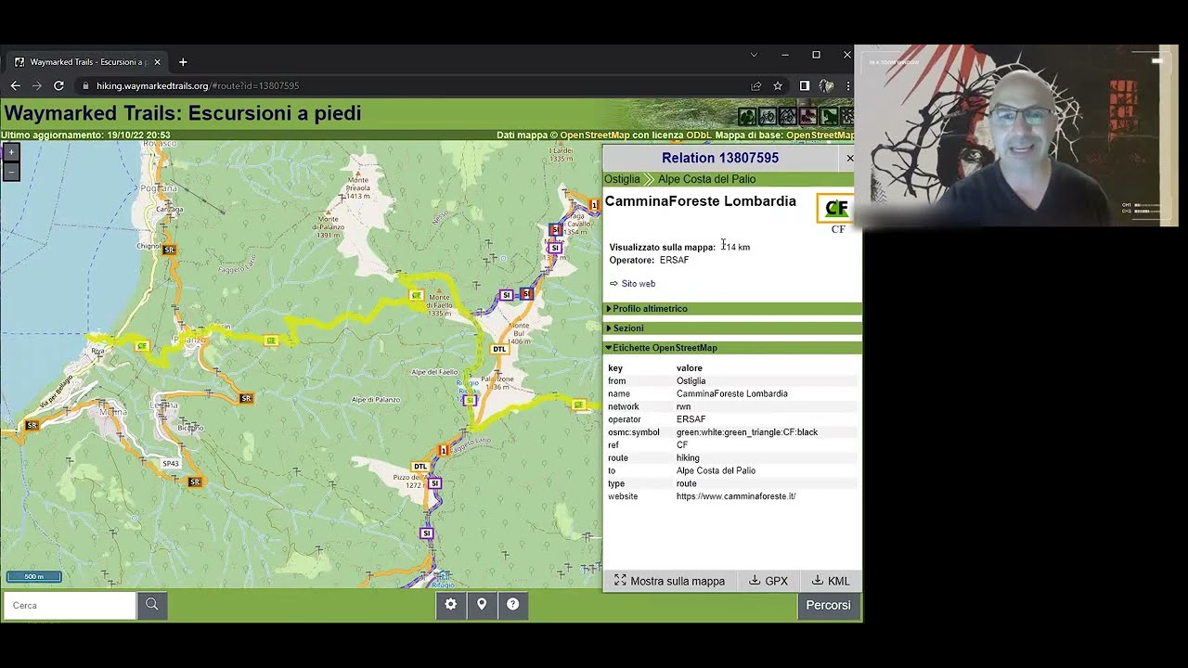Click the ODbL license link
Screen dimensions: 1188x668
(x=699, y=135)
